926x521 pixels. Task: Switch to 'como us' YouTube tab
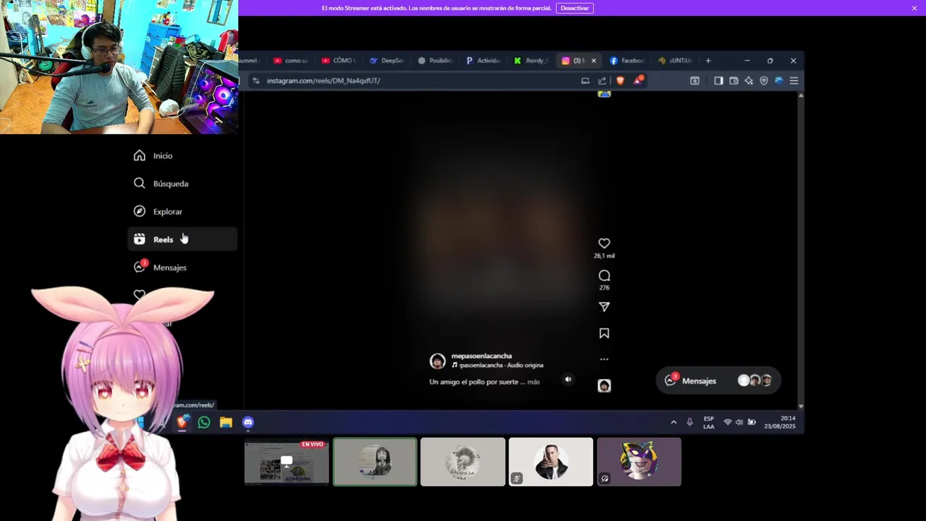[x=291, y=61]
